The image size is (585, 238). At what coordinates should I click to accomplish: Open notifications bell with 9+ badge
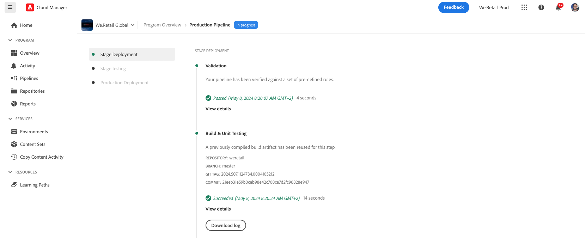point(559,7)
